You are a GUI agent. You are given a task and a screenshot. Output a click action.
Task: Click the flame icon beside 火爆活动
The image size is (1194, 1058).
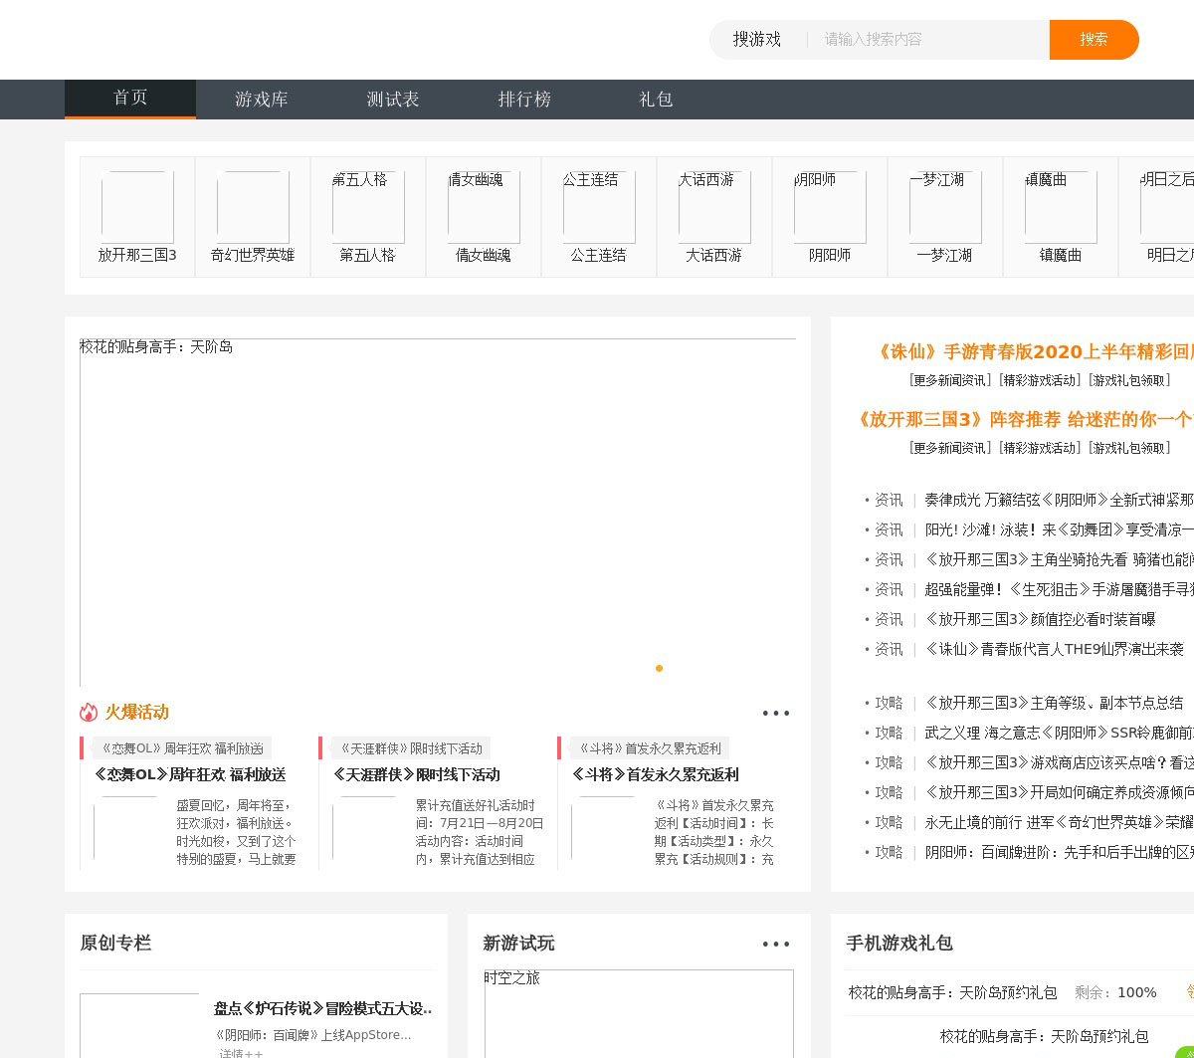pyautogui.click(x=89, y=713)
